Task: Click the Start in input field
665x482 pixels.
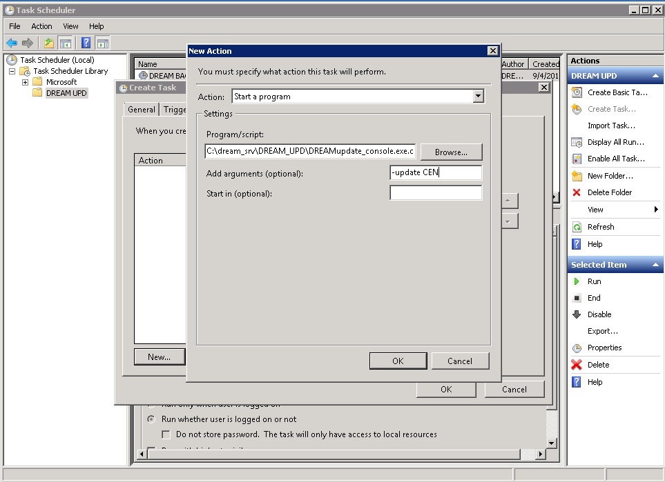Action: point(436,192)
